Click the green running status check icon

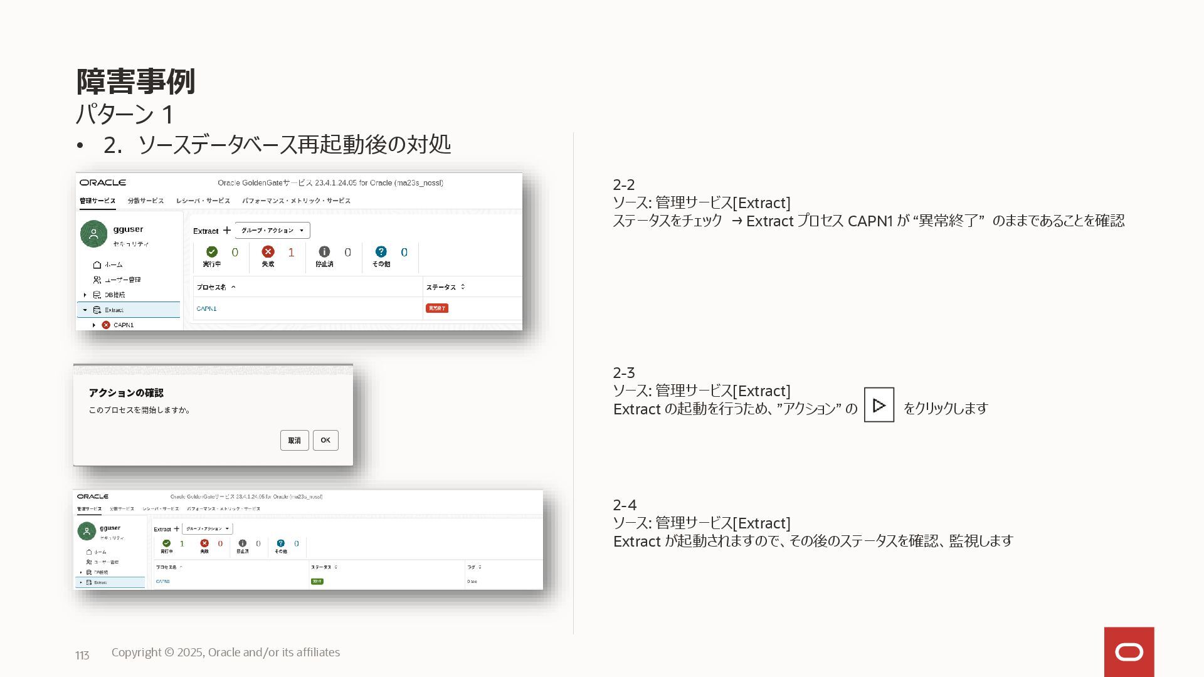212,252
